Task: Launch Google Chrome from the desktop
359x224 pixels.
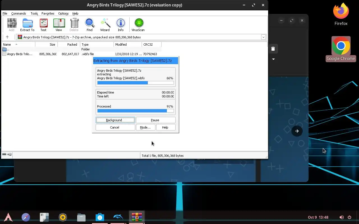Action: (x=341, y=49)
